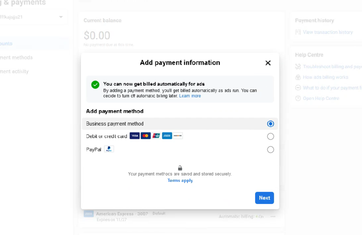Select Business payment method radio button
This screenshot has width=362, height=235.
tap(270, 124)
